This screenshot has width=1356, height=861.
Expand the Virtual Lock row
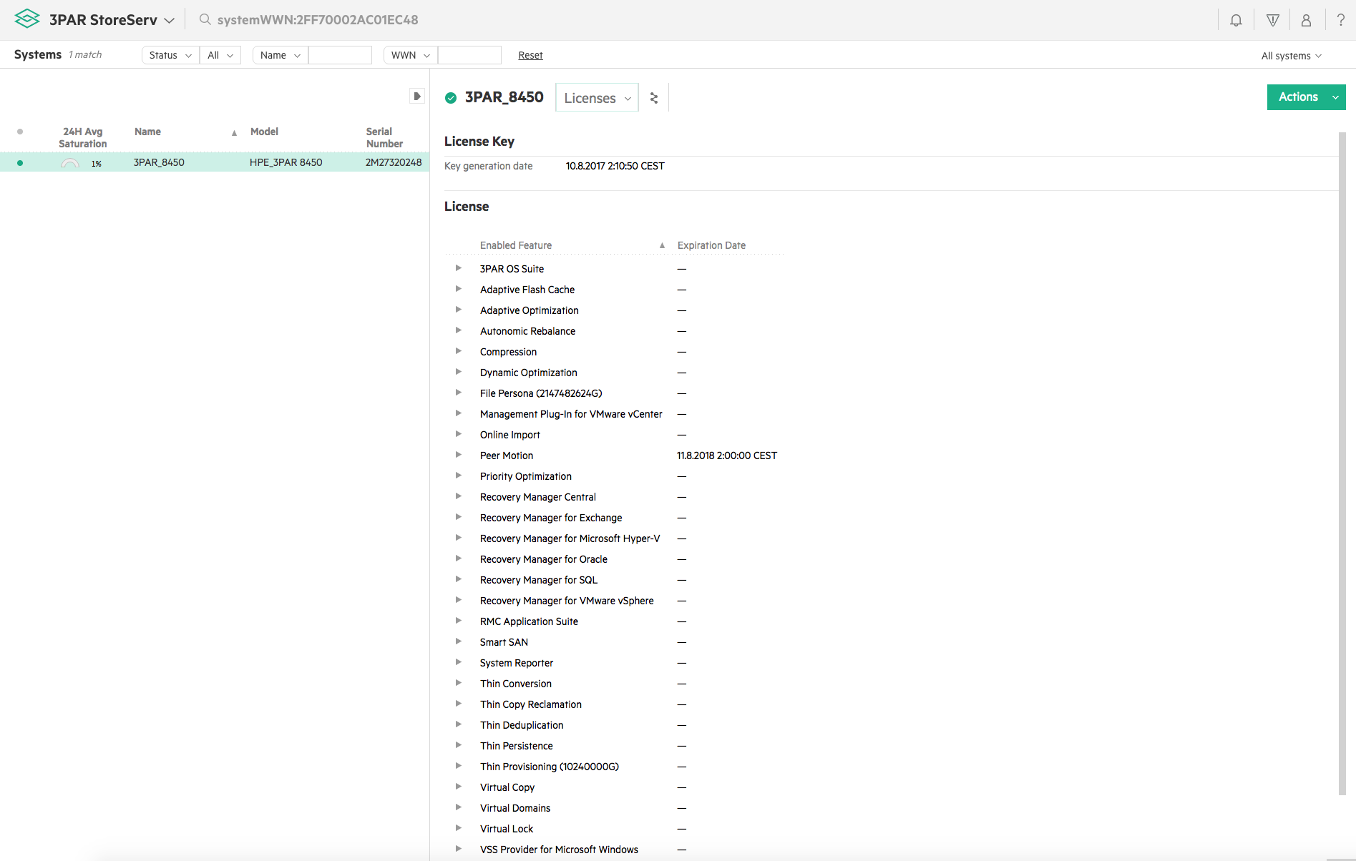coord(458,828)
